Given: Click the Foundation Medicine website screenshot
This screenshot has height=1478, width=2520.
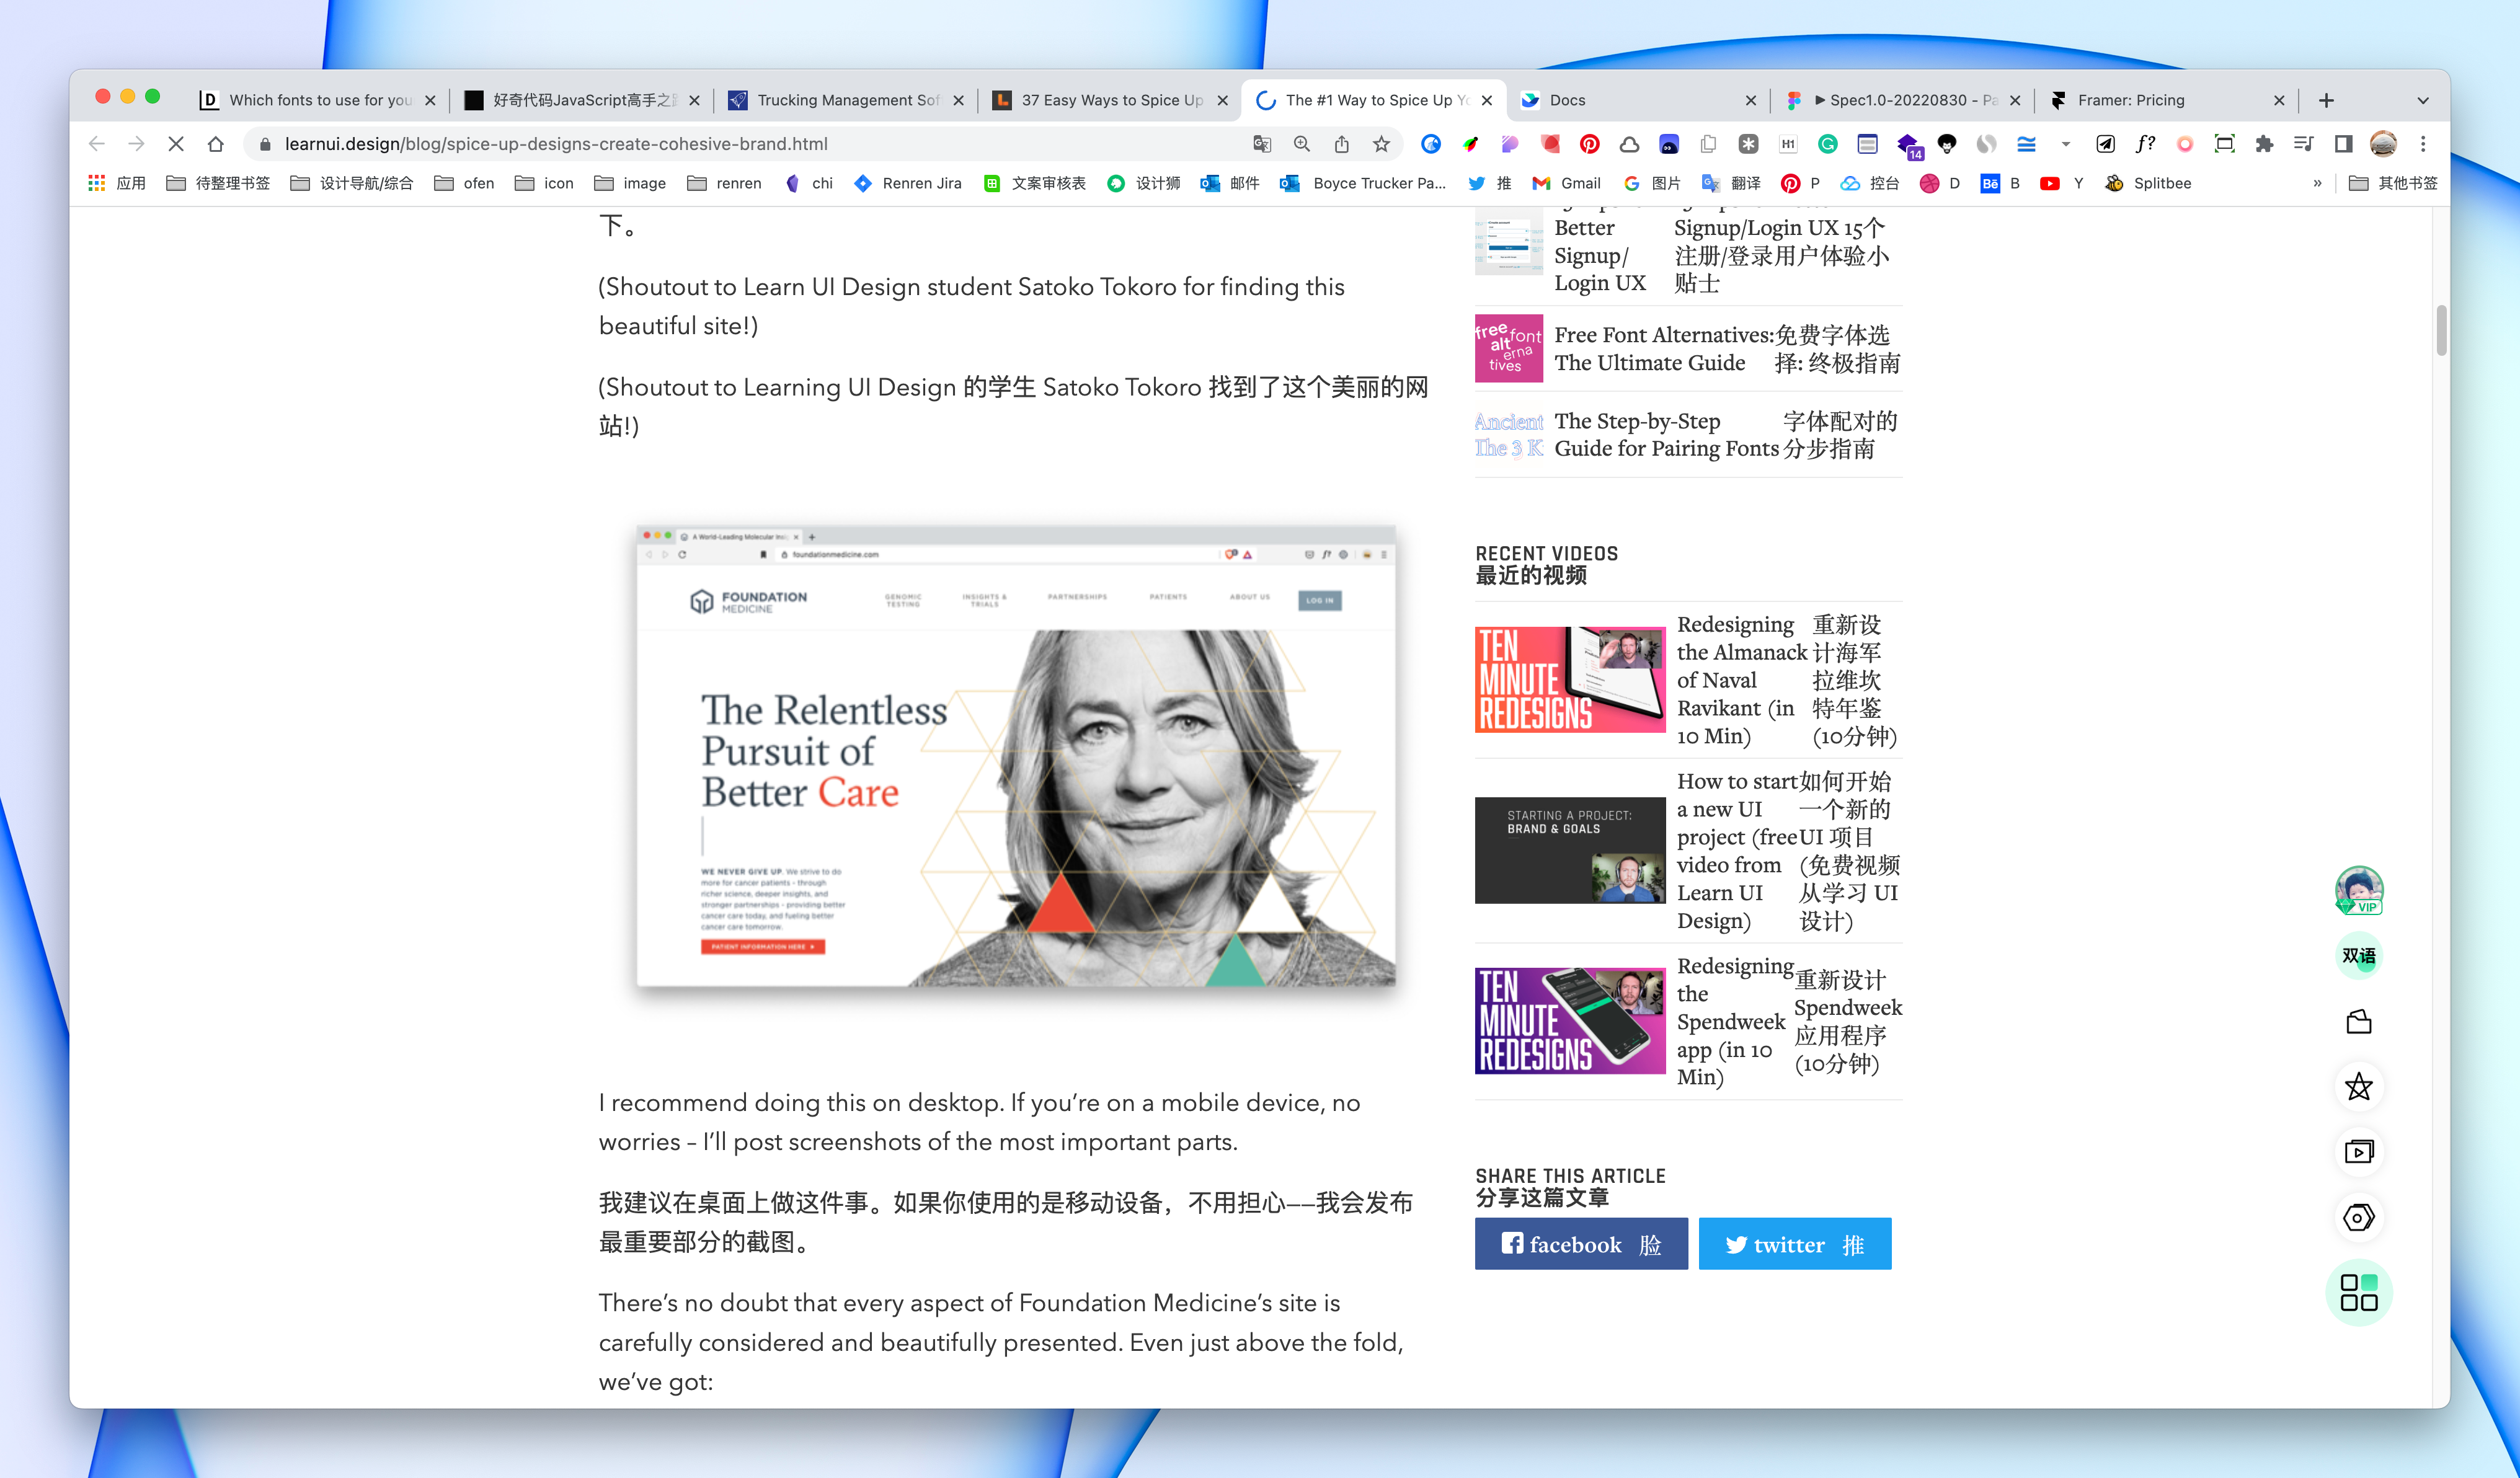Looking at the screenshot, I should 1015,757.
